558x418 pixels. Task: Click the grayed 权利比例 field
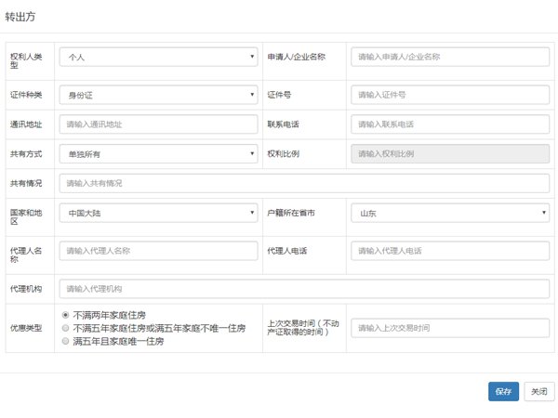coord(450,153)
